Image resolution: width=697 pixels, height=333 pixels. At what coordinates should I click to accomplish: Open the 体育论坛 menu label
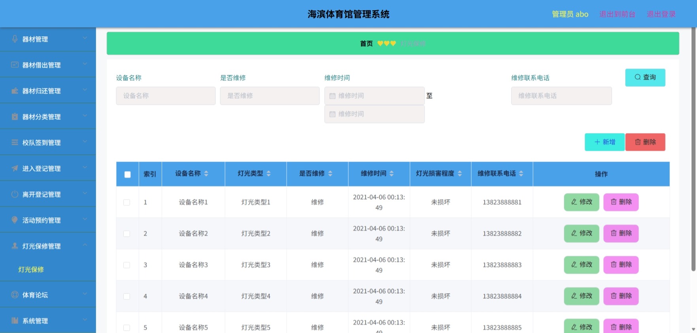(x=35, y=295)
